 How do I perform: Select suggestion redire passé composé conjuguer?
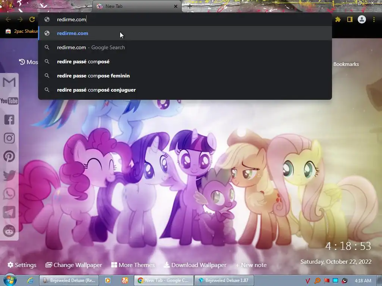coord(185,90)
